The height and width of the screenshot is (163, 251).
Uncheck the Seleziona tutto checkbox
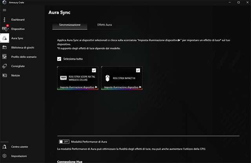click(59, 59)
